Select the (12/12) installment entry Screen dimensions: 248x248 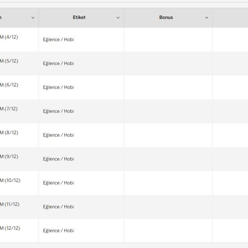[12, 228]
